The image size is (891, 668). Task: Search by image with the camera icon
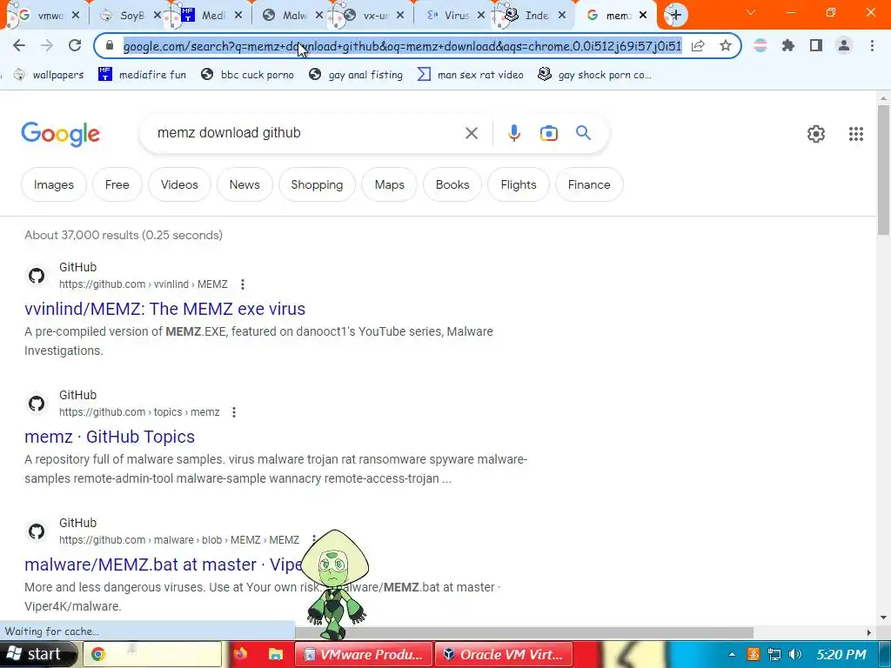click(549, 133)
